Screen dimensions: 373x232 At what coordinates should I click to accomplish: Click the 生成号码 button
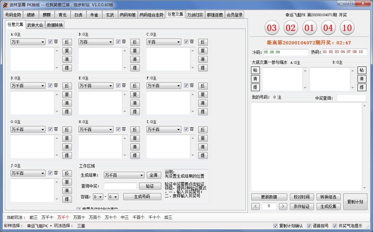point(142,196)
